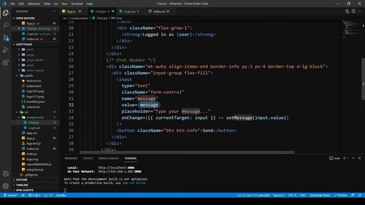Open the Source Control view
Viewport: 365px width, 205px height.
click(x=6, y=38)
